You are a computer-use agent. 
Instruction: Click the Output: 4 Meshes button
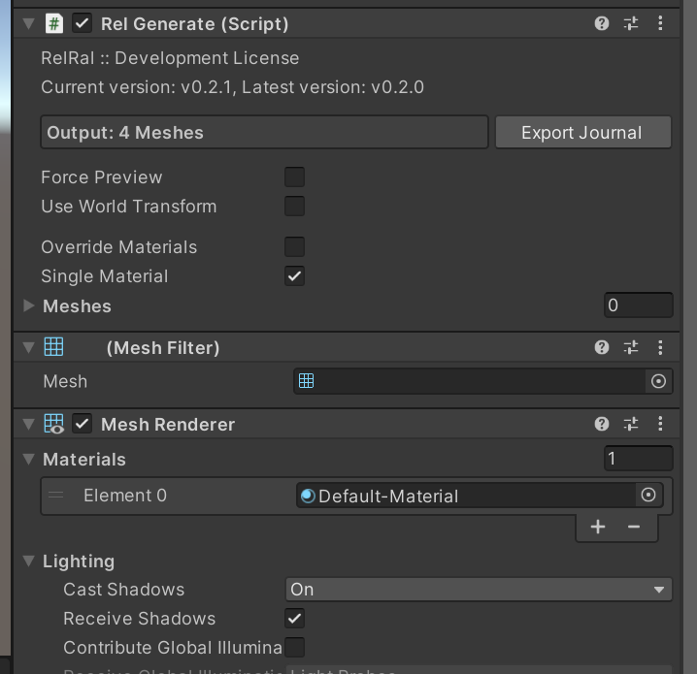click(264, 132)
